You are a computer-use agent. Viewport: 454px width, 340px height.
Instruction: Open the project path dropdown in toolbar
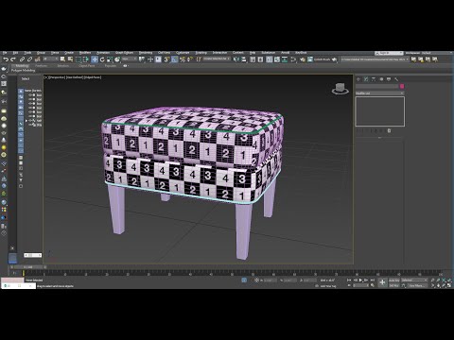pos(375,59)
